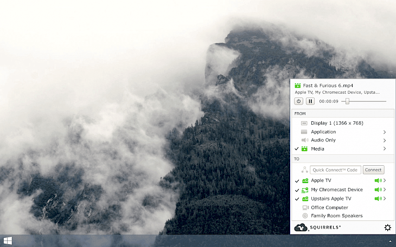Click the Family Room Speakers icon
396x247 pixels.
[x=305, y=216]
